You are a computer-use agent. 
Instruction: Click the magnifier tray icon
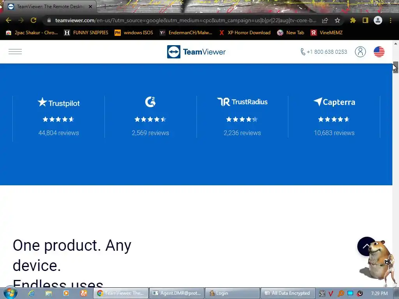coord(341,294)
